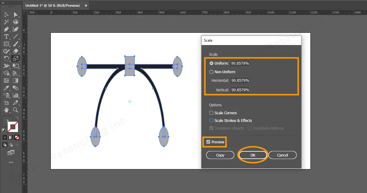Select the Non-Uniform radio option
The height and width of the screenshot is (193, 367).
211,72
